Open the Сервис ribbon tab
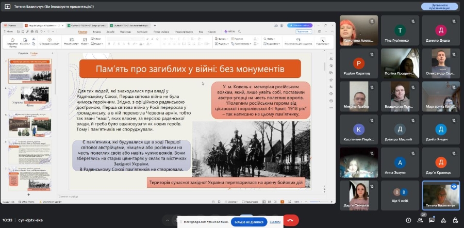Image resolution: width=464 pixels, height=228 pixels. (212, 31)
